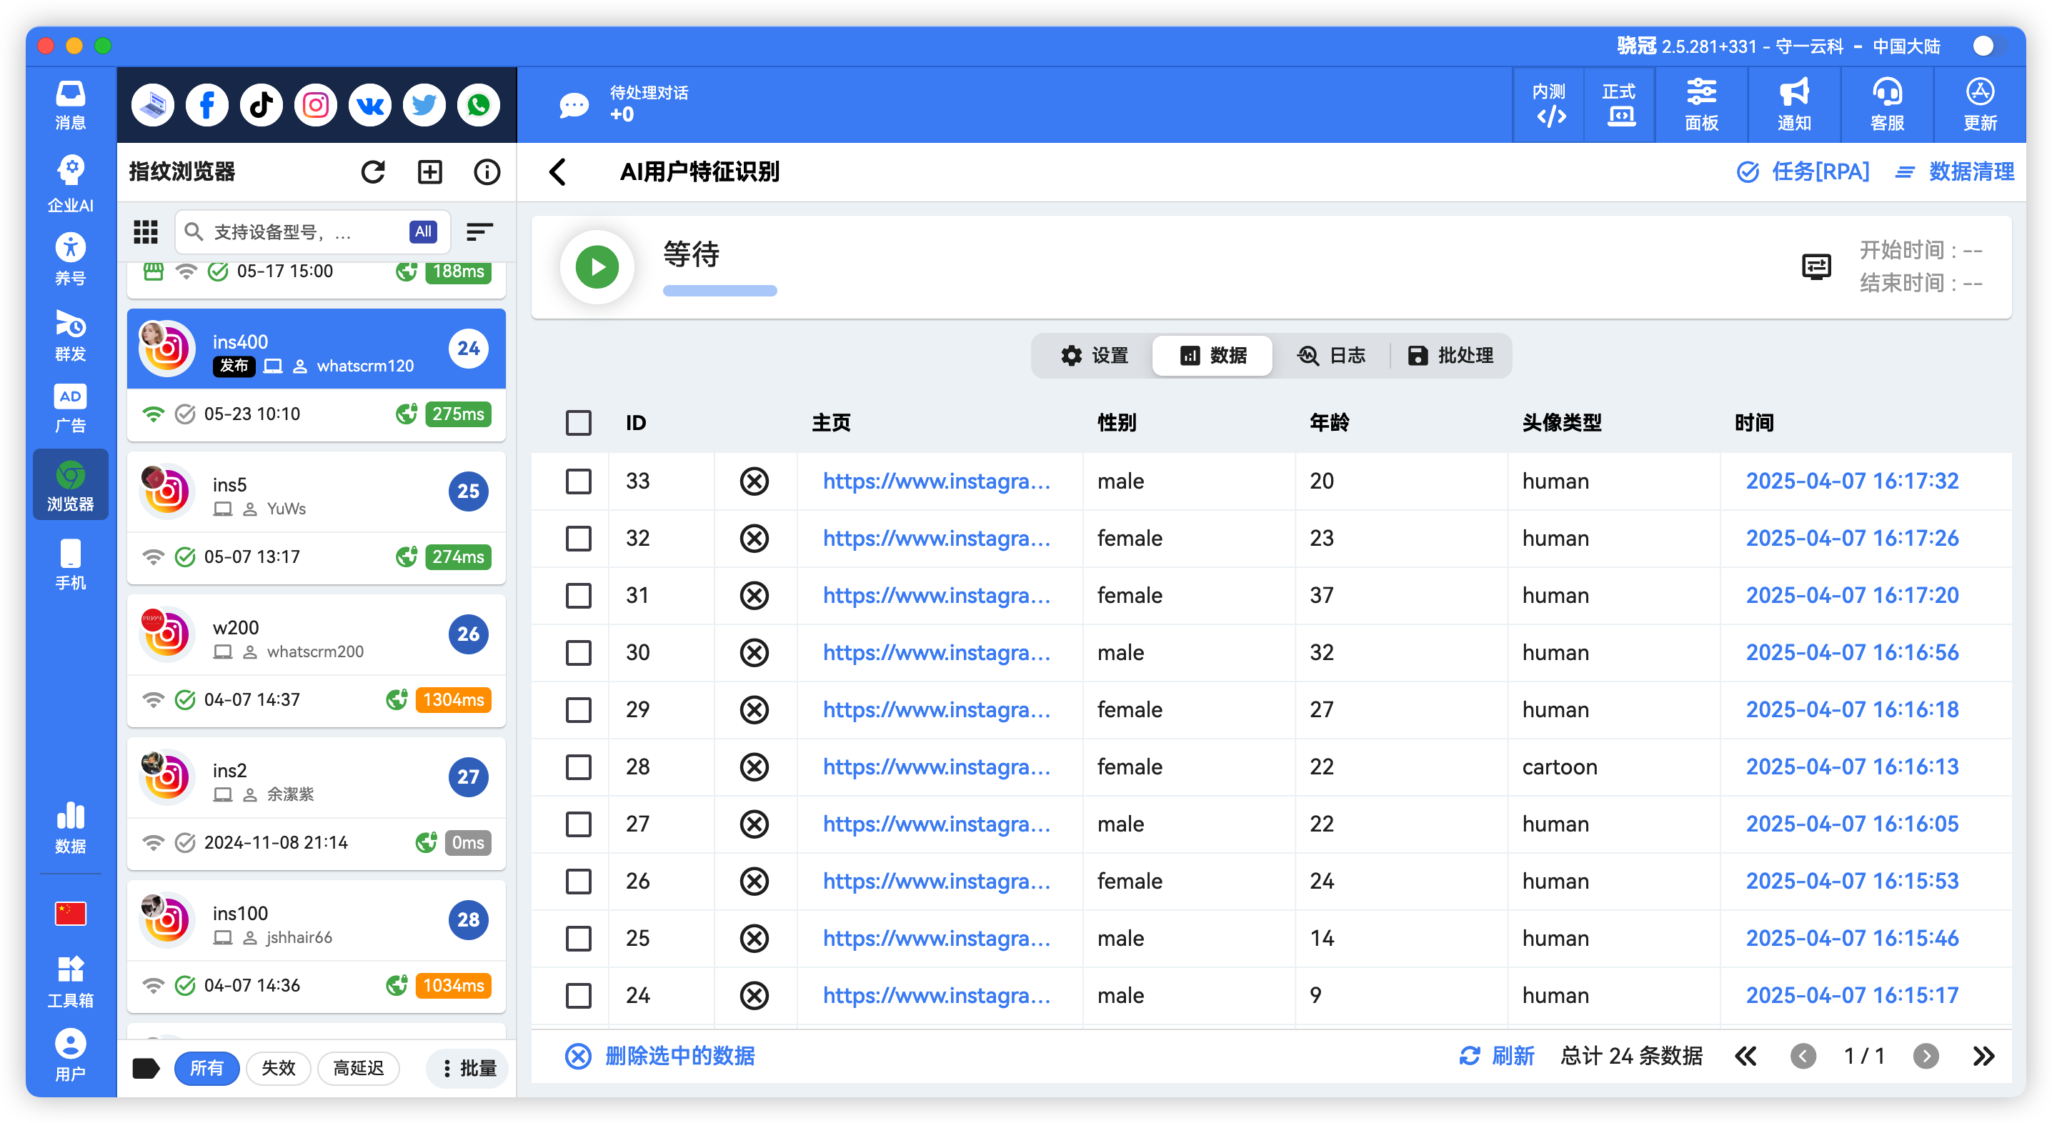
Task: Click the blue progress bar under 等待
Action: (719, 291)
